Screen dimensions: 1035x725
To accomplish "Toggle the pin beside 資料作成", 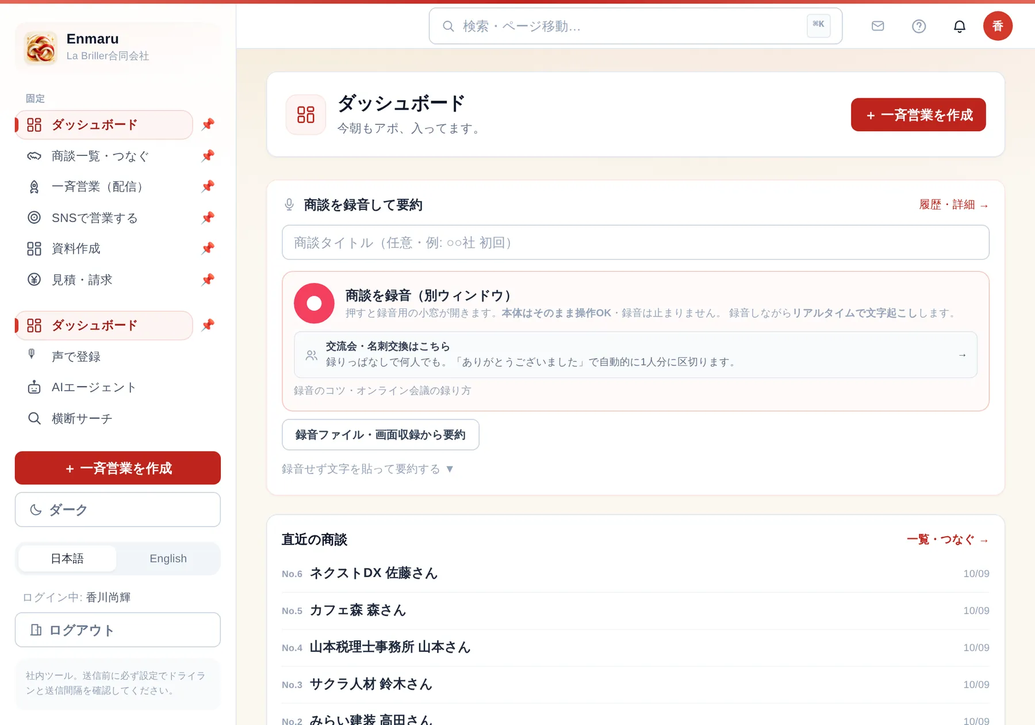I will coord(208,249).
